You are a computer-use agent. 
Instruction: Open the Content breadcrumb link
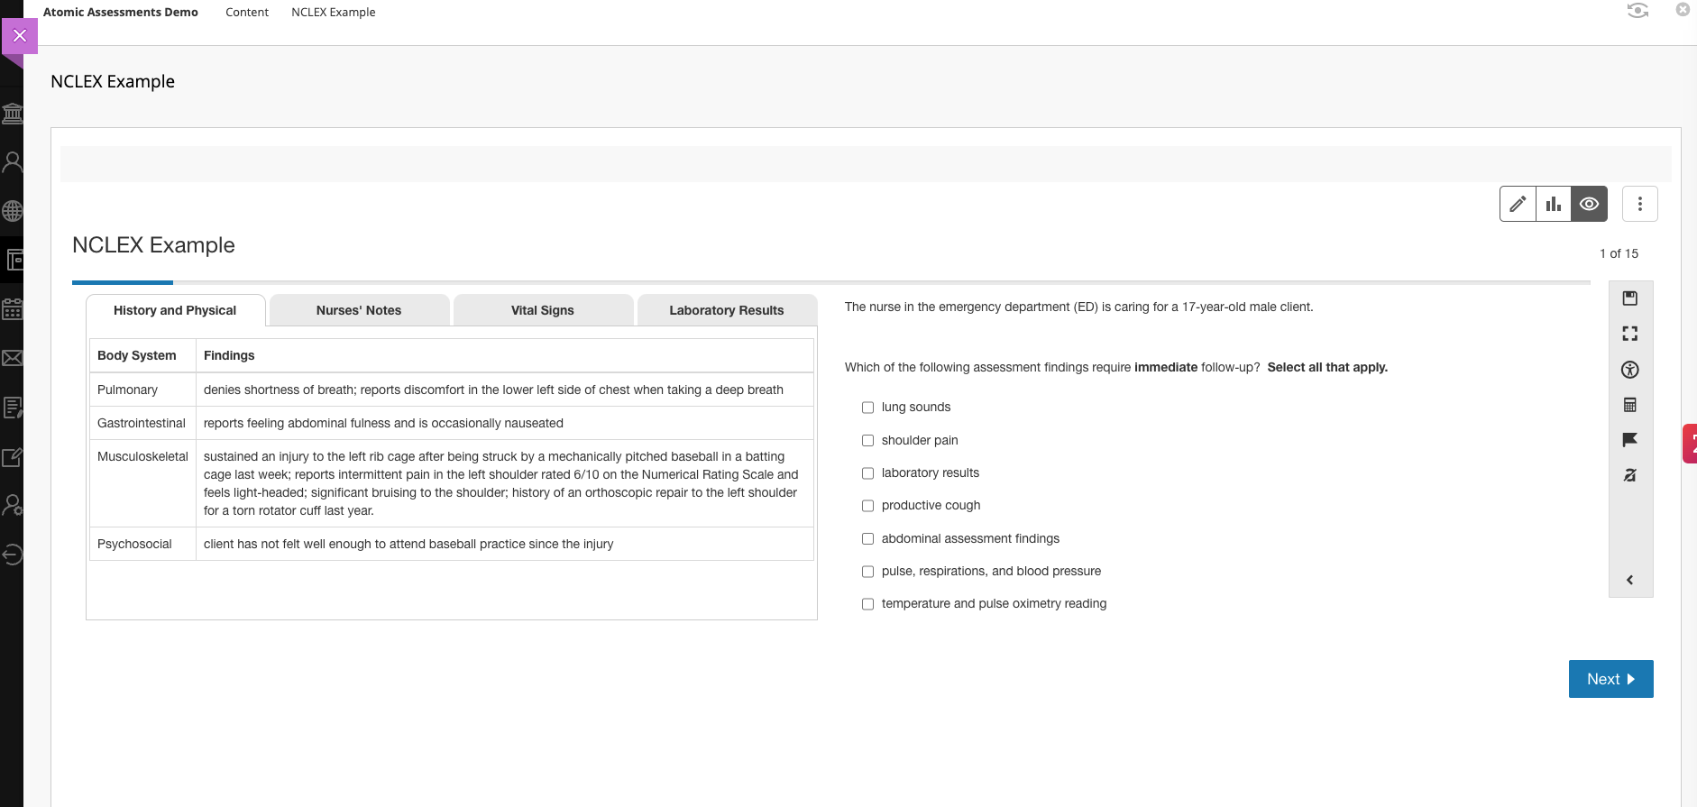coord(247,13)
